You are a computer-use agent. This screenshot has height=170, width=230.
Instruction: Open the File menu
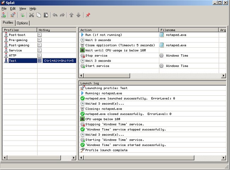coord(4,8)
